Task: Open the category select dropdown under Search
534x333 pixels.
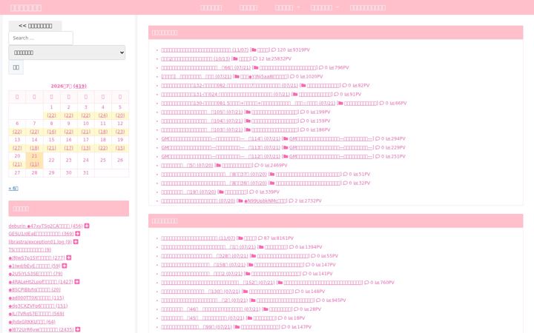Action: [67, 53]
